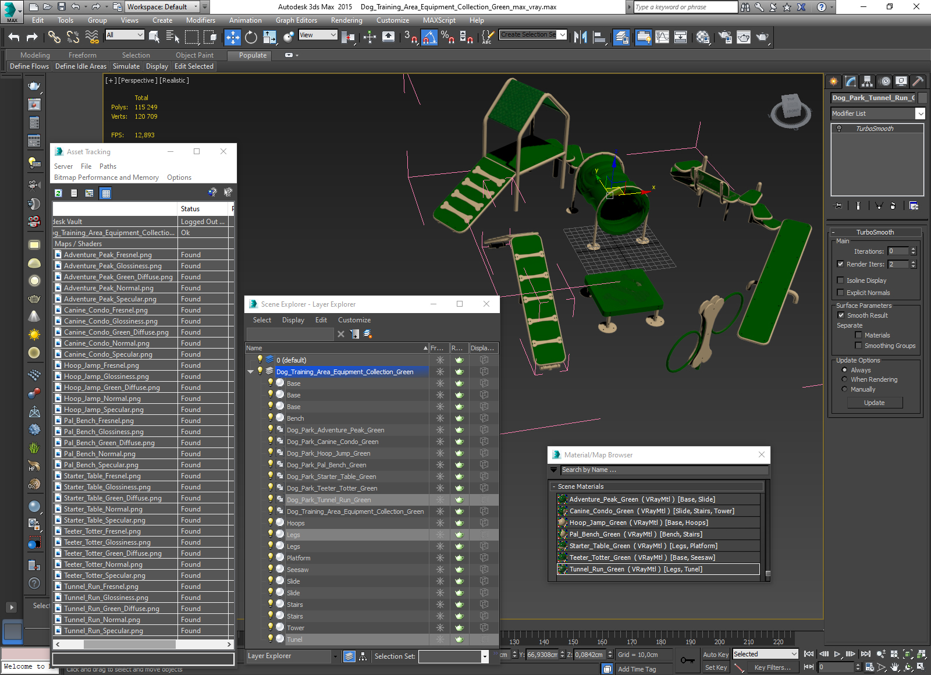Open the key mode Selected dropdown
The image size is (931, 675).
coord(765,654)
